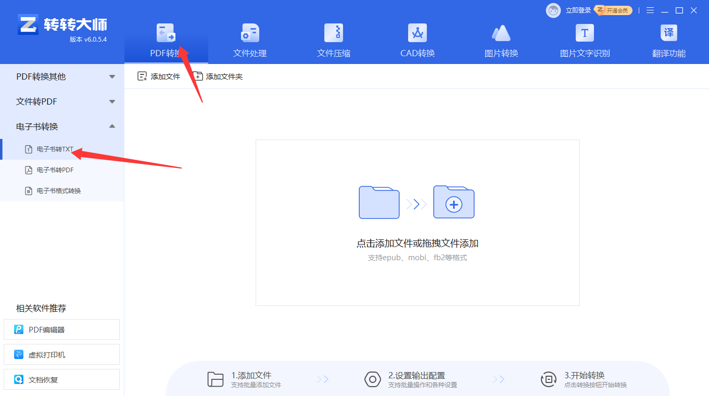The height and width of the screenshot is (396, 709).
Task: Click the 支持epub、mobi、fb2等格式 hint
Action: click(x=417, y=258)
